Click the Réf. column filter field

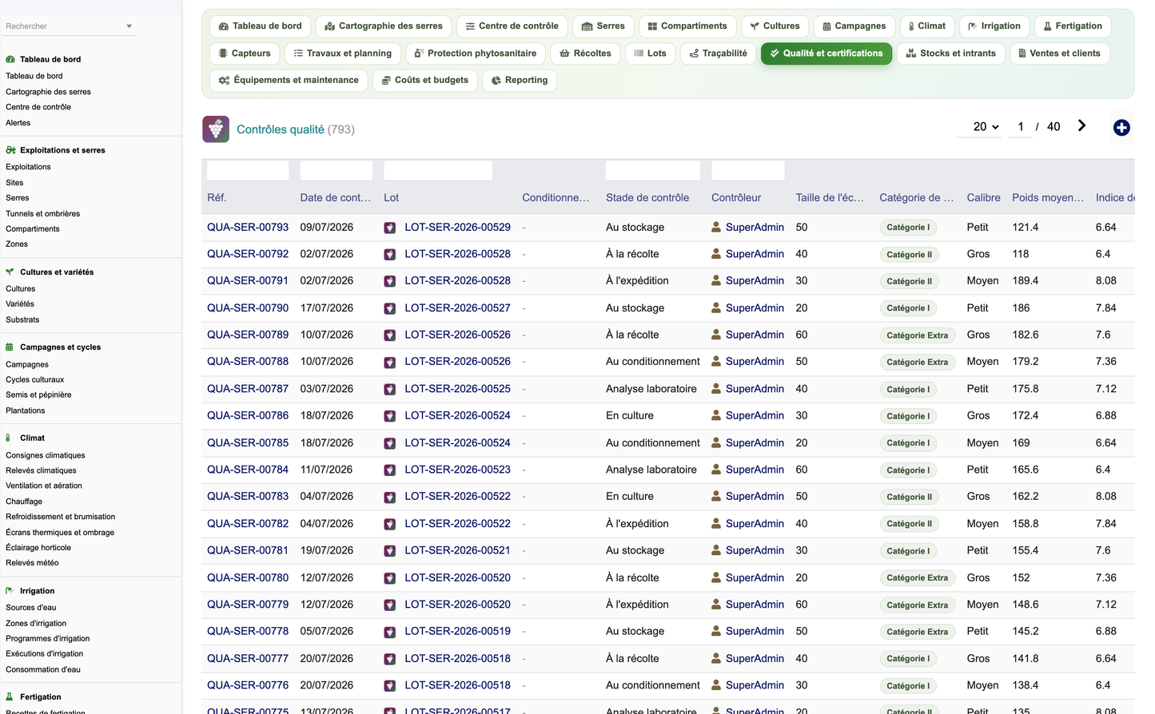point(248,170)
